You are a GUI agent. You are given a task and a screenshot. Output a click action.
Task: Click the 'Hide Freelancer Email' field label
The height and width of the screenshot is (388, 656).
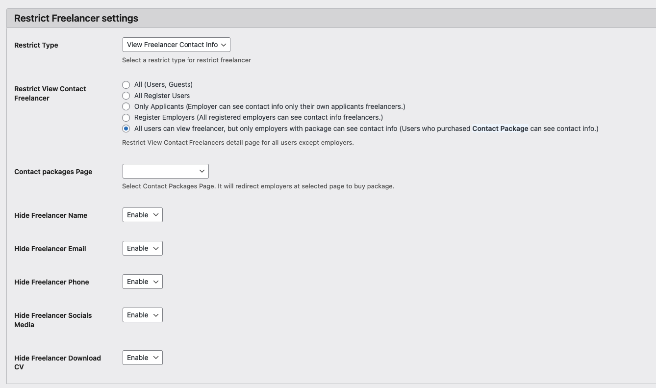pos(50,249)
